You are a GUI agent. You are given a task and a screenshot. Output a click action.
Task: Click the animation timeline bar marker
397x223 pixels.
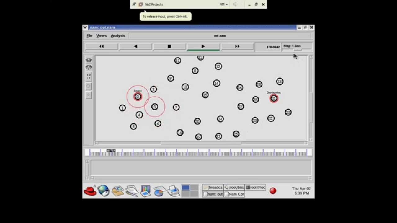111,151
